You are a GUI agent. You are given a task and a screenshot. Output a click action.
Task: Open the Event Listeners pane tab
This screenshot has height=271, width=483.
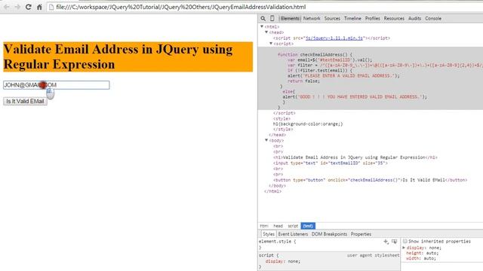click(x=293, y=234)
